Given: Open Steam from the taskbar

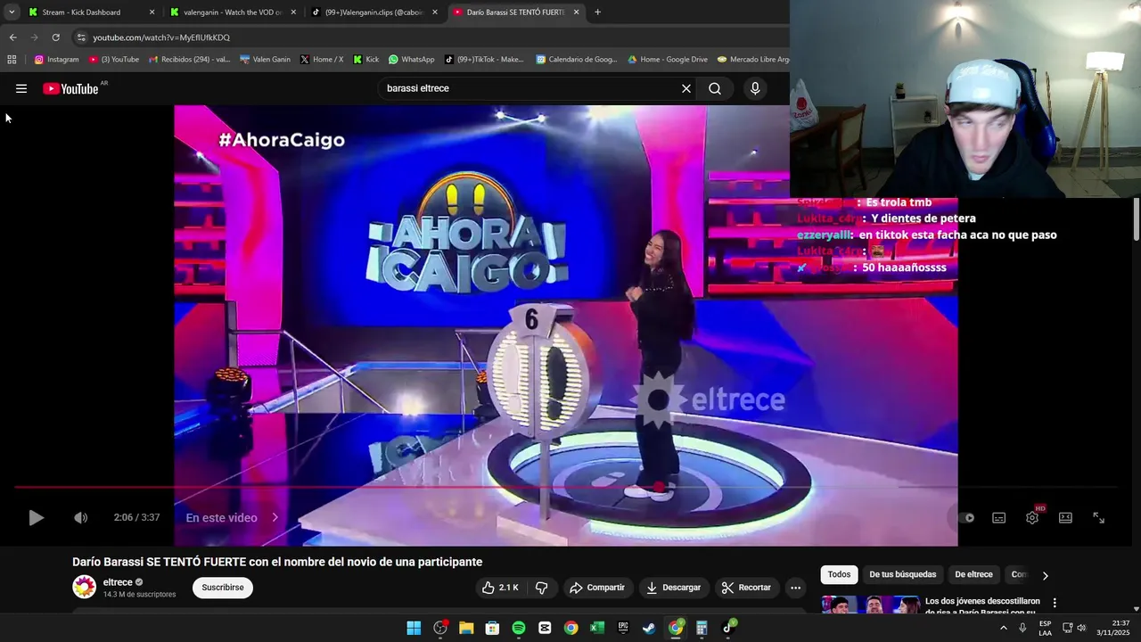Looking at the screenshot, I should tap(649, 628).
